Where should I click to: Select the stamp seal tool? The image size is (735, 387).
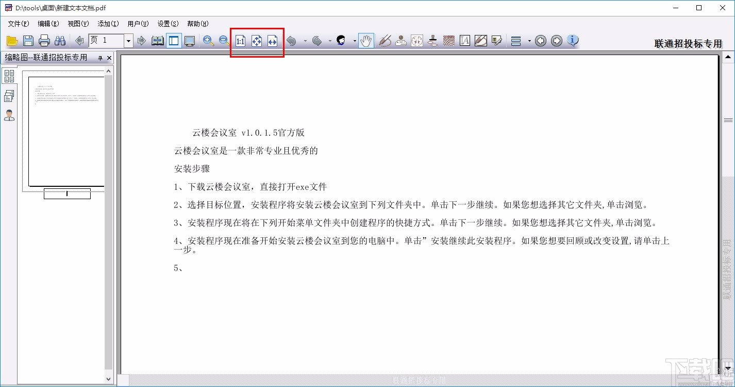401,41
